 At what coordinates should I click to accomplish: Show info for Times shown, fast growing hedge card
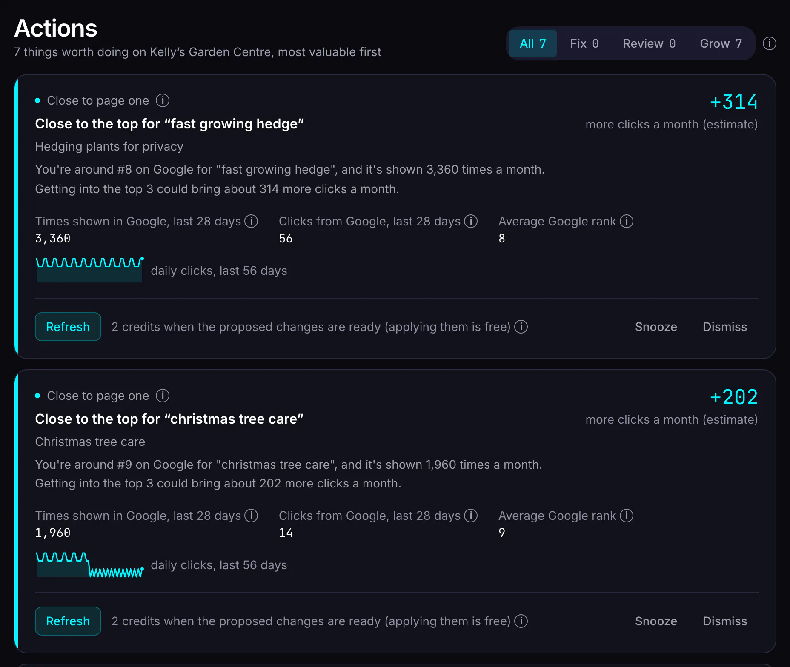(251, 221)
